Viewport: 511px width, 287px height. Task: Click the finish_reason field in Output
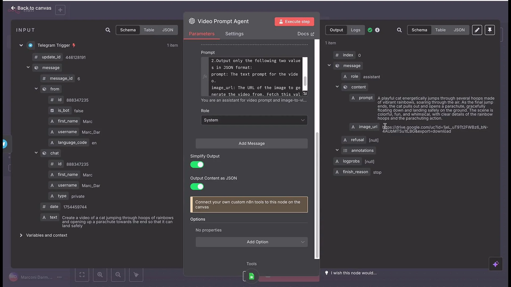point(352,172)
